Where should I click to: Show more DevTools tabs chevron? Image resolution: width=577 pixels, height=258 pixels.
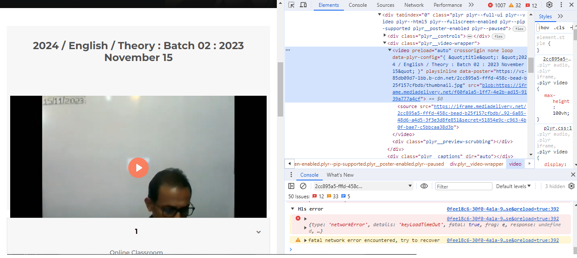click(x=471, y=5)
